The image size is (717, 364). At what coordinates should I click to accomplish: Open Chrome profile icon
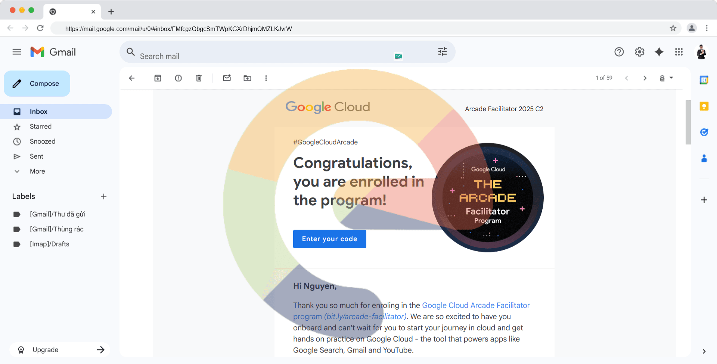pyautogui.click(x=692, y=28)
